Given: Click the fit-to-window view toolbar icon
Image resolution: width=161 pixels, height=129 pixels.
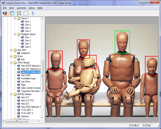Looking at the screenshot, I should [19, 13].
